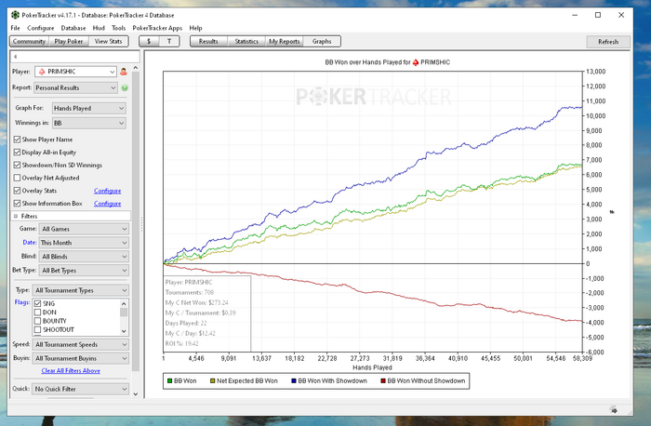Open the Help menu
651x426 pixels.
pyautogui.click(x=195, y=28)
